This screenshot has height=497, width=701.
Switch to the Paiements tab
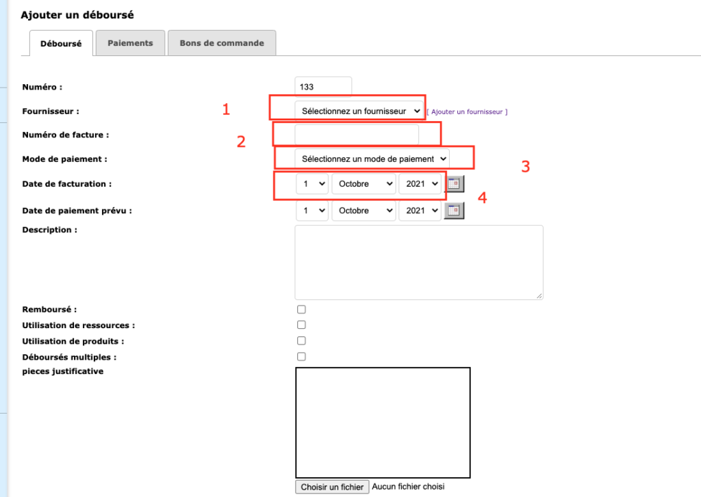point(130,43)
